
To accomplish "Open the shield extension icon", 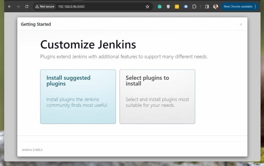I will coord(168,6).
